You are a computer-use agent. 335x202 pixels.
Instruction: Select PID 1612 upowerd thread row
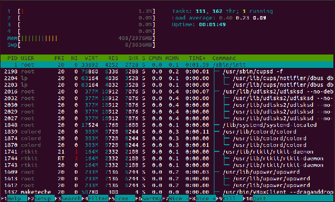click(167, 185)
